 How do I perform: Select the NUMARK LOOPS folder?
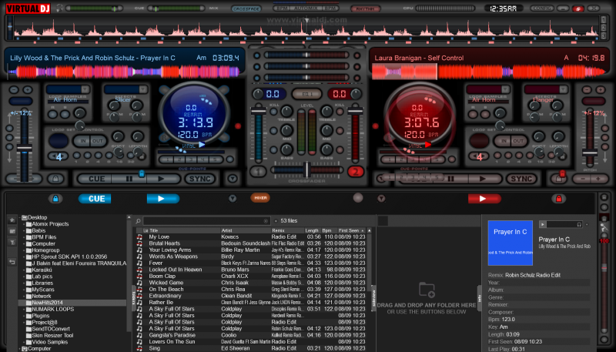coord(52,309)
